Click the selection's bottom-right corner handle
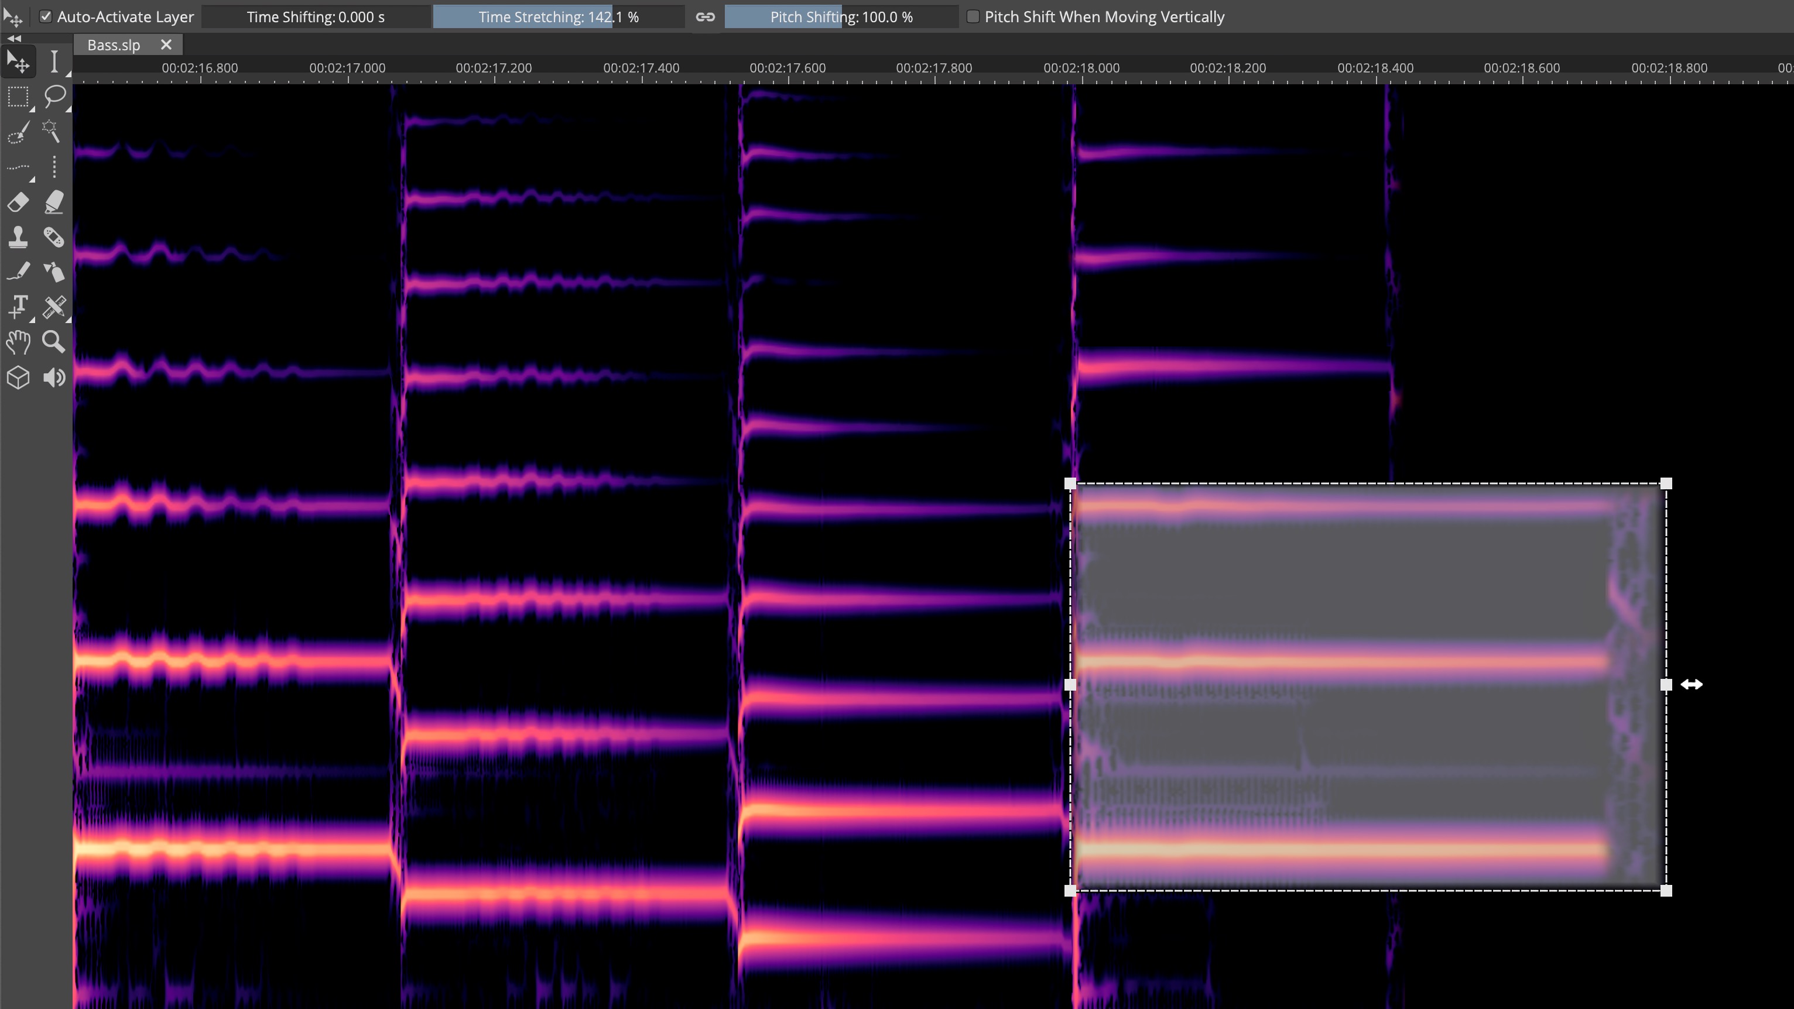1794x1009 pixels. [x=1666, y=890]
